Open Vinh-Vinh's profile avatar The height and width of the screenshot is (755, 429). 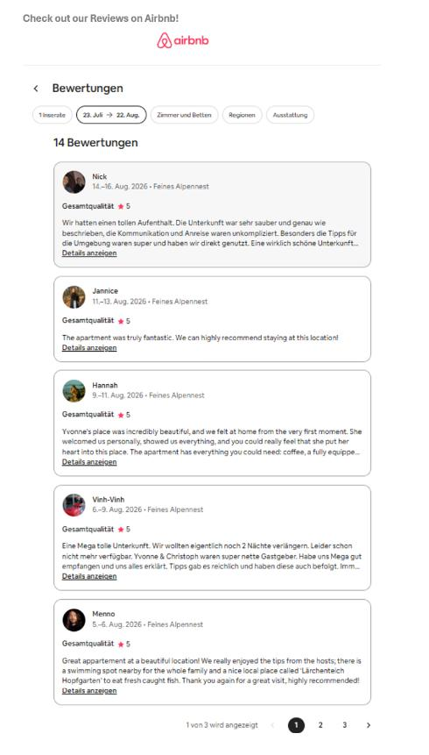click(x=74, y=505)
